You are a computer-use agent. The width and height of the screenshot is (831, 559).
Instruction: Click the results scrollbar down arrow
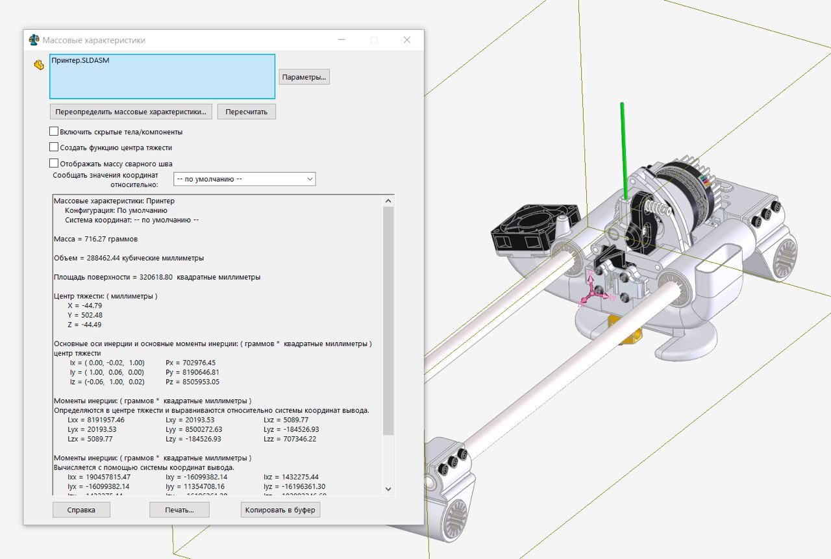point(389,489)
